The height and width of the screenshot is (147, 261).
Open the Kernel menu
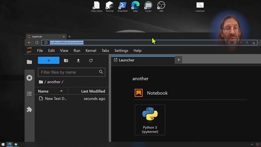(91, 51)
